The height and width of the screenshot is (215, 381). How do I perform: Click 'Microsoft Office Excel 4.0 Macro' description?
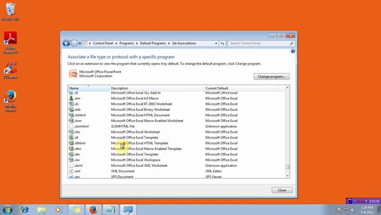pos(135,98)
